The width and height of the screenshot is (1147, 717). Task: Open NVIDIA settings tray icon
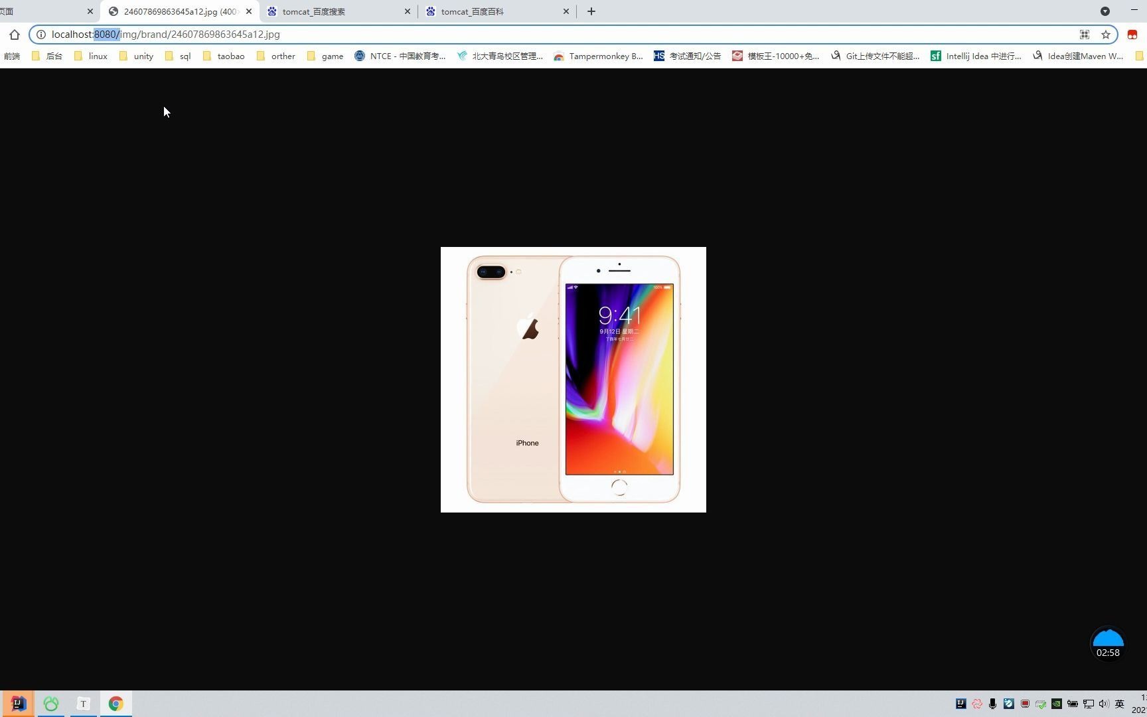[1057, 704]
